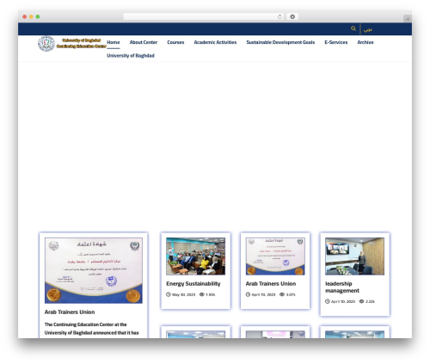
Task: Open Arab Trainers Union title dated April 10
Action: [x=271, y=284]
